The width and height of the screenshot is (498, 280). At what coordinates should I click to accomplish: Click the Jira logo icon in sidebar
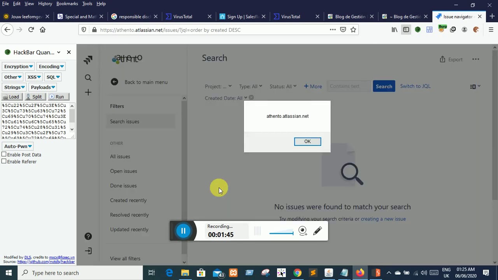(x=88, y=59)
